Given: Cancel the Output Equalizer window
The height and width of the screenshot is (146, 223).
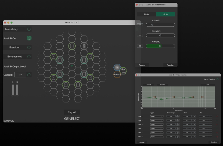Looking at the screenshot, I should (x=142, y=142).
